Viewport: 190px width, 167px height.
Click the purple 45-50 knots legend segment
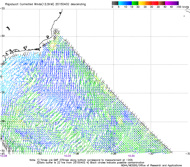(x=175, y=3)
